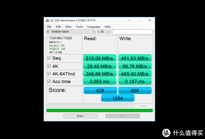Click the 4K-64Thrd read result 348.66 MB/s
Viewport: 205px width, 139px height.
(99, 74)
